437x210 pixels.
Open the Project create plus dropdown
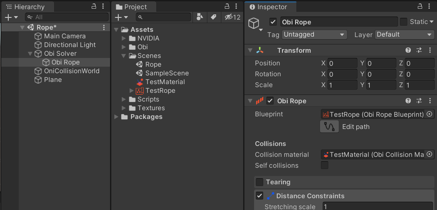[x=121, y=17]
